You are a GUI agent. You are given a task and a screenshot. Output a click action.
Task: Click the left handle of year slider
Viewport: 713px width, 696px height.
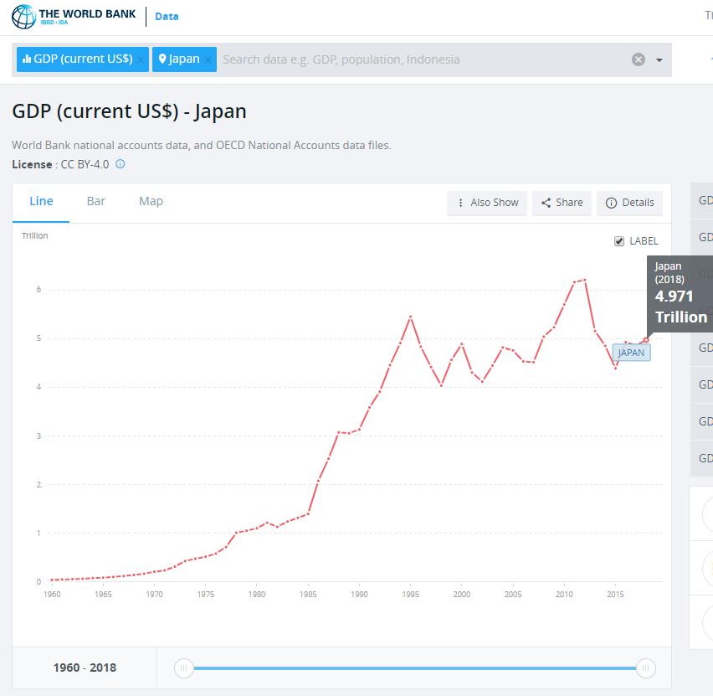coord(183,668)
